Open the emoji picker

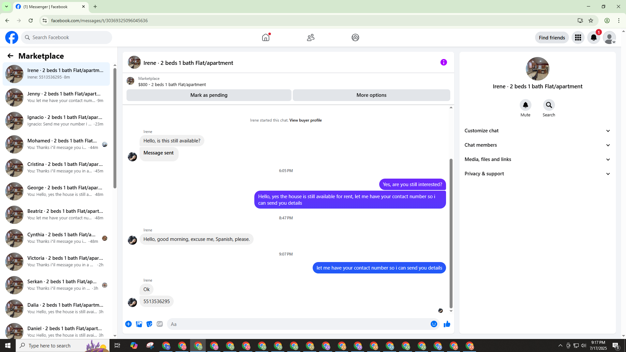click(x=434, y=324)
